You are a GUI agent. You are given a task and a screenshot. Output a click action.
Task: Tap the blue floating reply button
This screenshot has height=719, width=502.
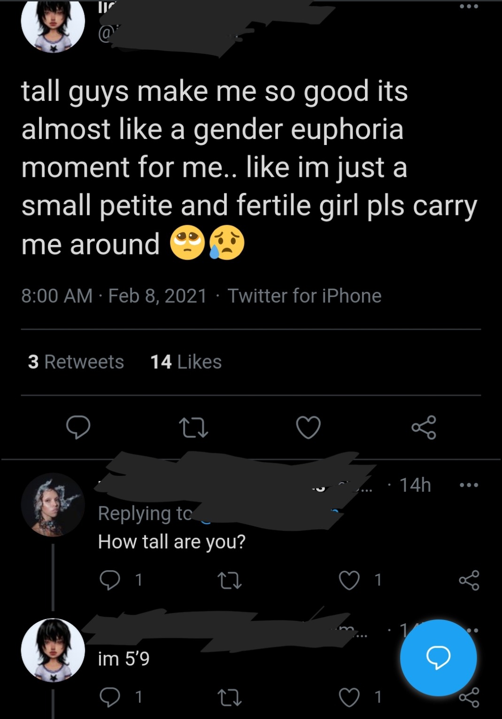[438, 658]
